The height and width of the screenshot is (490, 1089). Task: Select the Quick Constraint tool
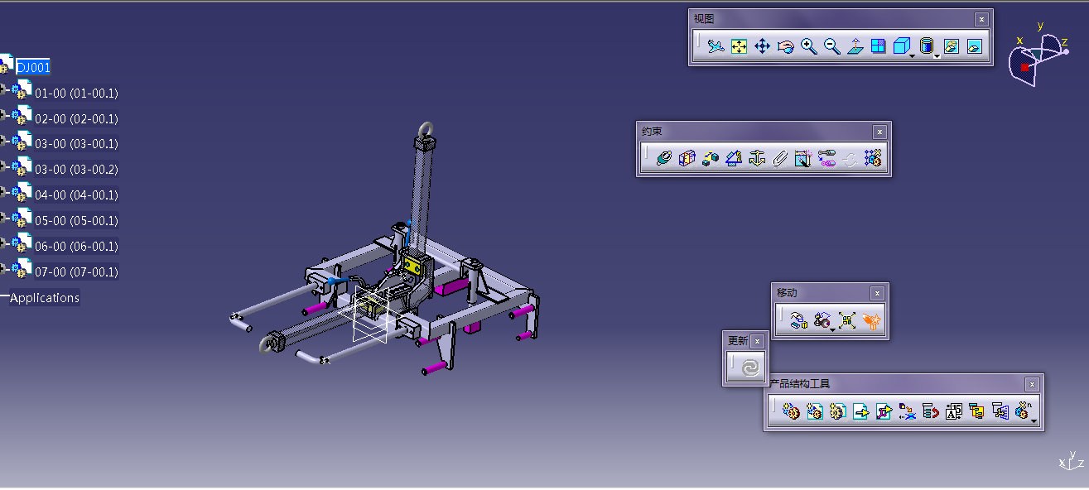802,158
